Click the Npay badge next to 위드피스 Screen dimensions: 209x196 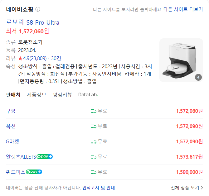click(34, 172)
